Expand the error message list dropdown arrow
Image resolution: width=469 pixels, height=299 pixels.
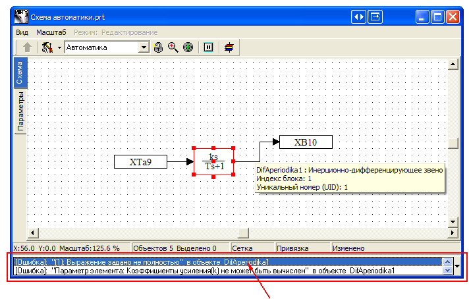click(458, 266)
